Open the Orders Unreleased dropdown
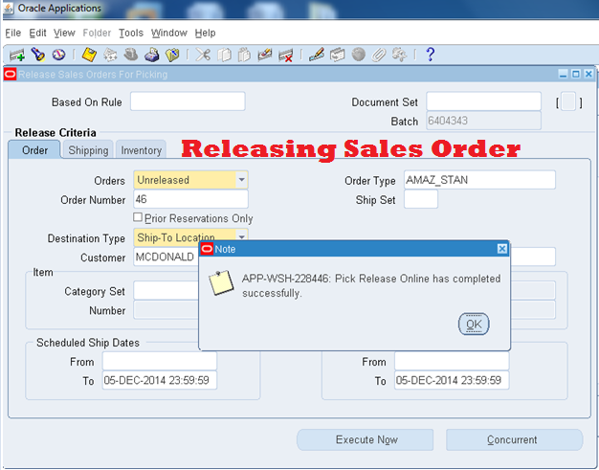The height and width of the screenshot is (470, 599). [241, 180]
